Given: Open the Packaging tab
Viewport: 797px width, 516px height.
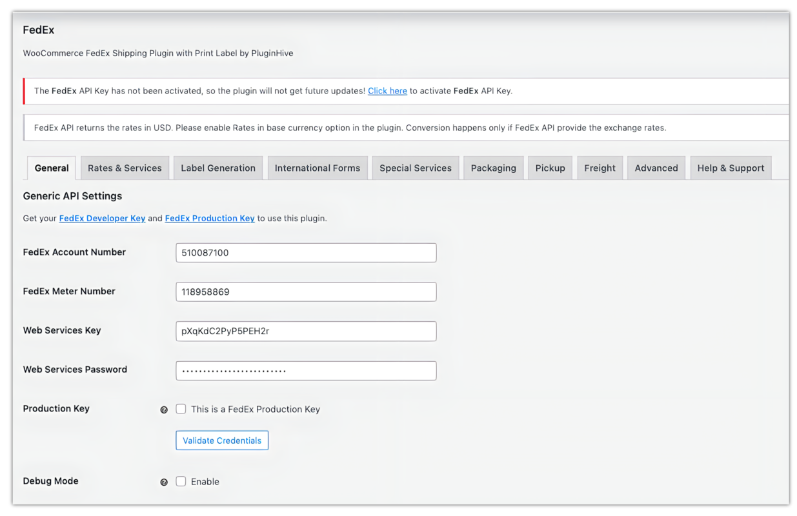Looking at the screenshot, I should (494, 168).
